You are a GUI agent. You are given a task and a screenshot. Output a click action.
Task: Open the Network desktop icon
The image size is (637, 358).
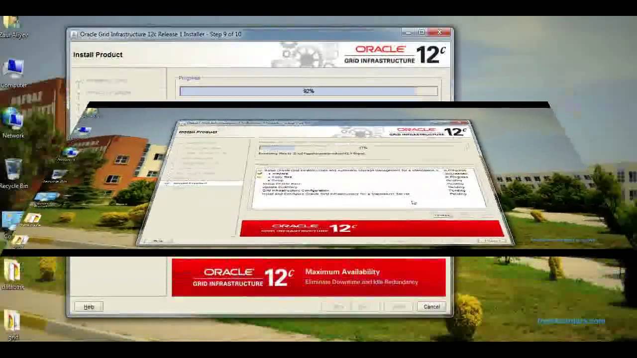(x=13, y=123)
